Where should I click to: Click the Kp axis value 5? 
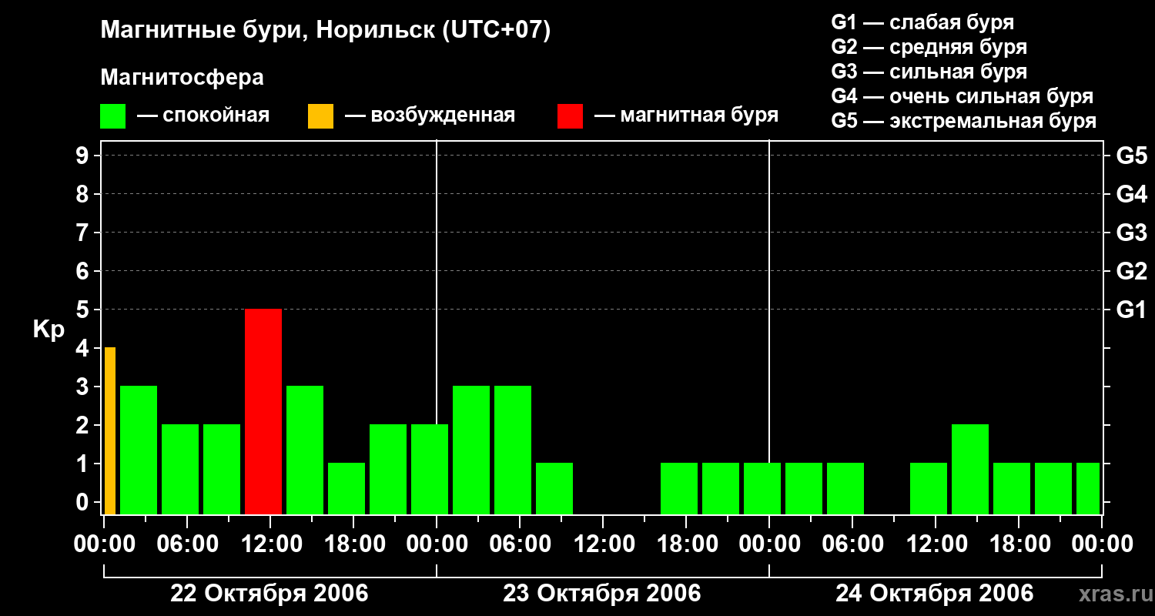(x=84, y=310)
